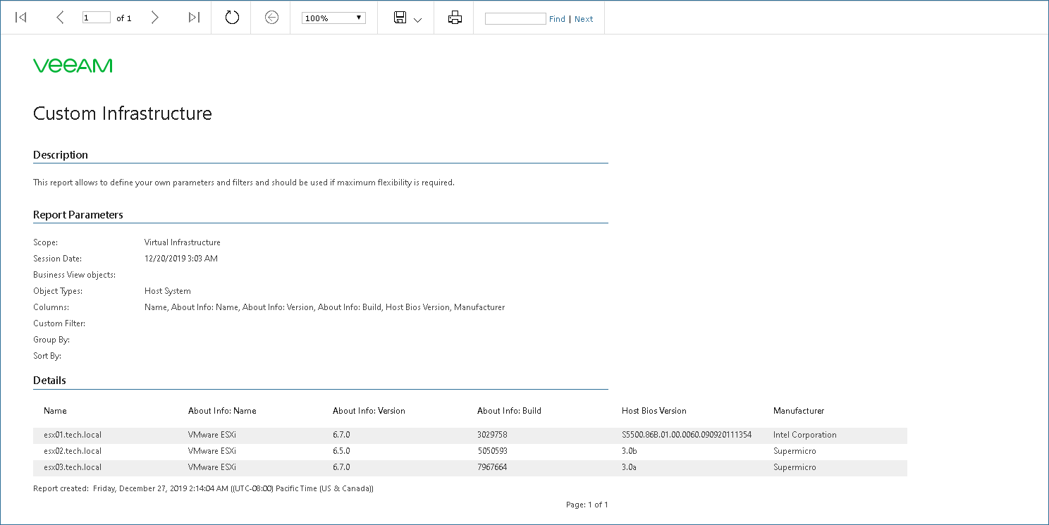Screen dimensions: 1049x525
Task: Select the esx03.tech.local host name
Action: tap(73, 467)
